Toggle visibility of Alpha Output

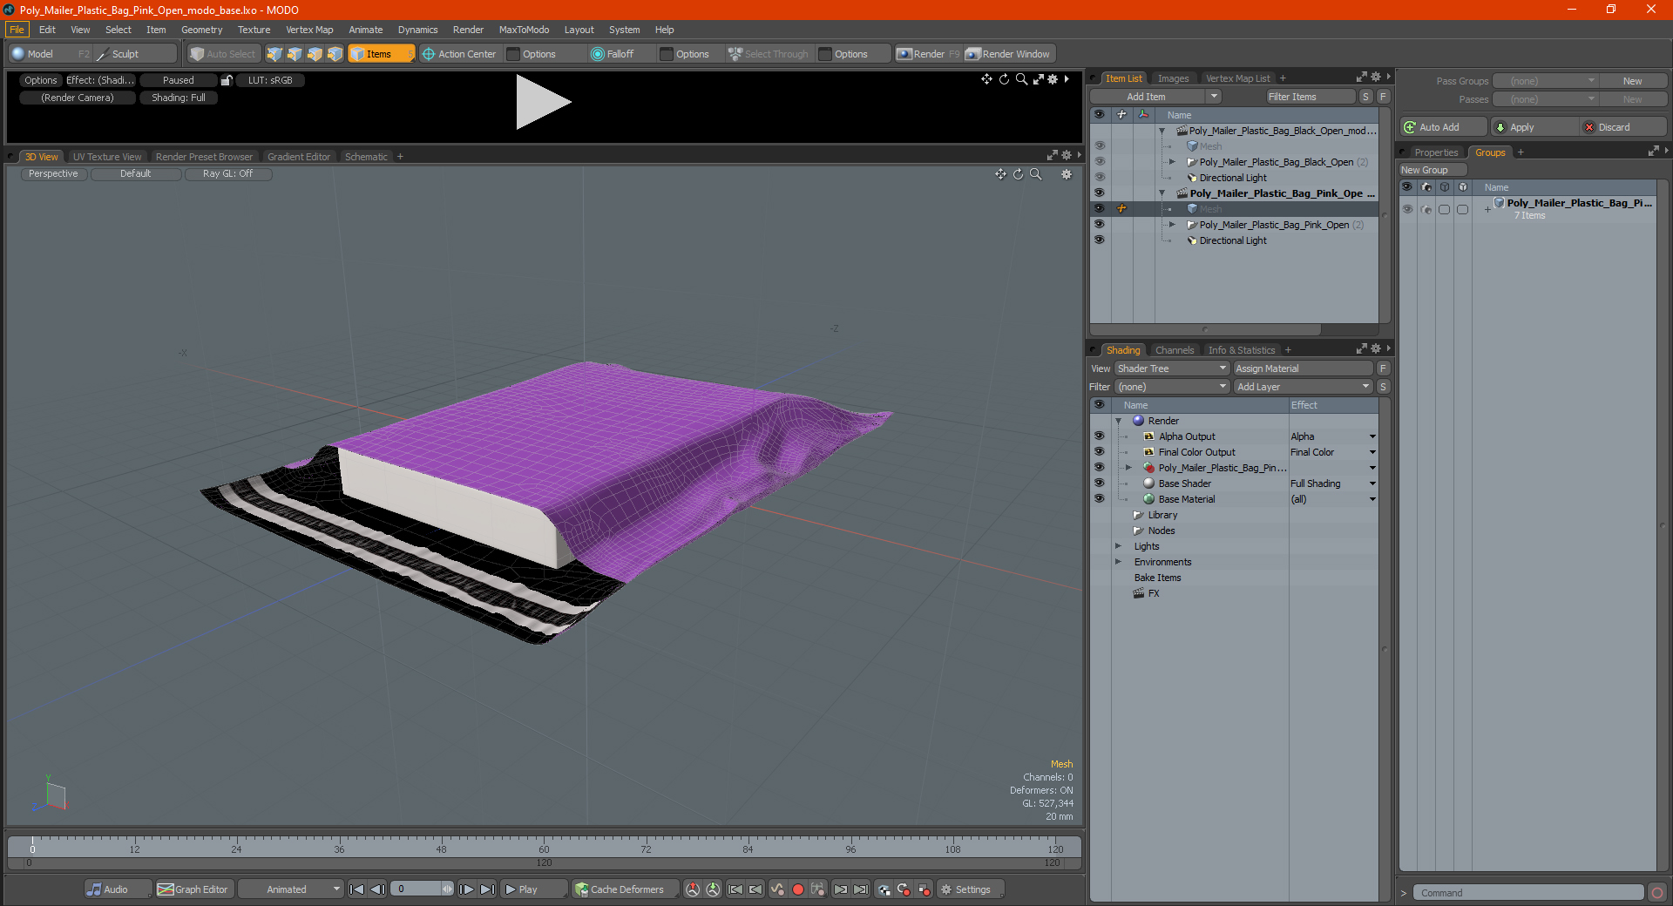coord(1099,436)
